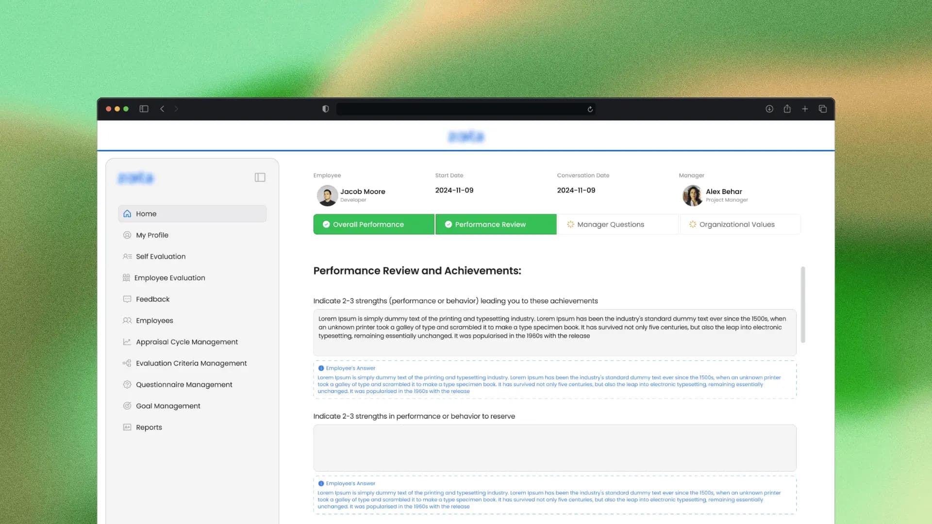This screenshot has width=932, height=524.
Task: Switch to the Organizational Values tab
Action: coord(736,224)
